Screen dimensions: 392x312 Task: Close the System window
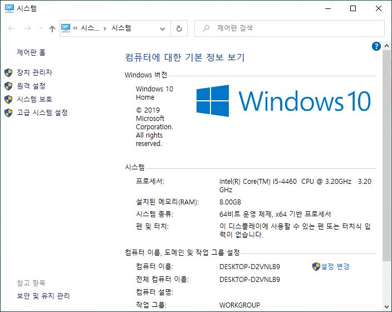pos(379,8)
